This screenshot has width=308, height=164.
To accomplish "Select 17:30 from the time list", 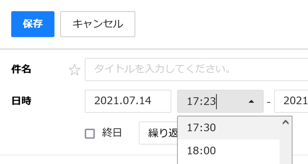I will click(229, 128).
